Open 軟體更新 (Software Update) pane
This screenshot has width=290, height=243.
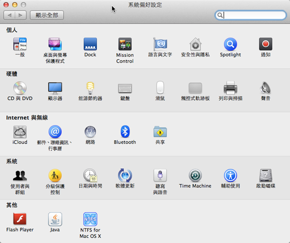[x=125, y=175]
